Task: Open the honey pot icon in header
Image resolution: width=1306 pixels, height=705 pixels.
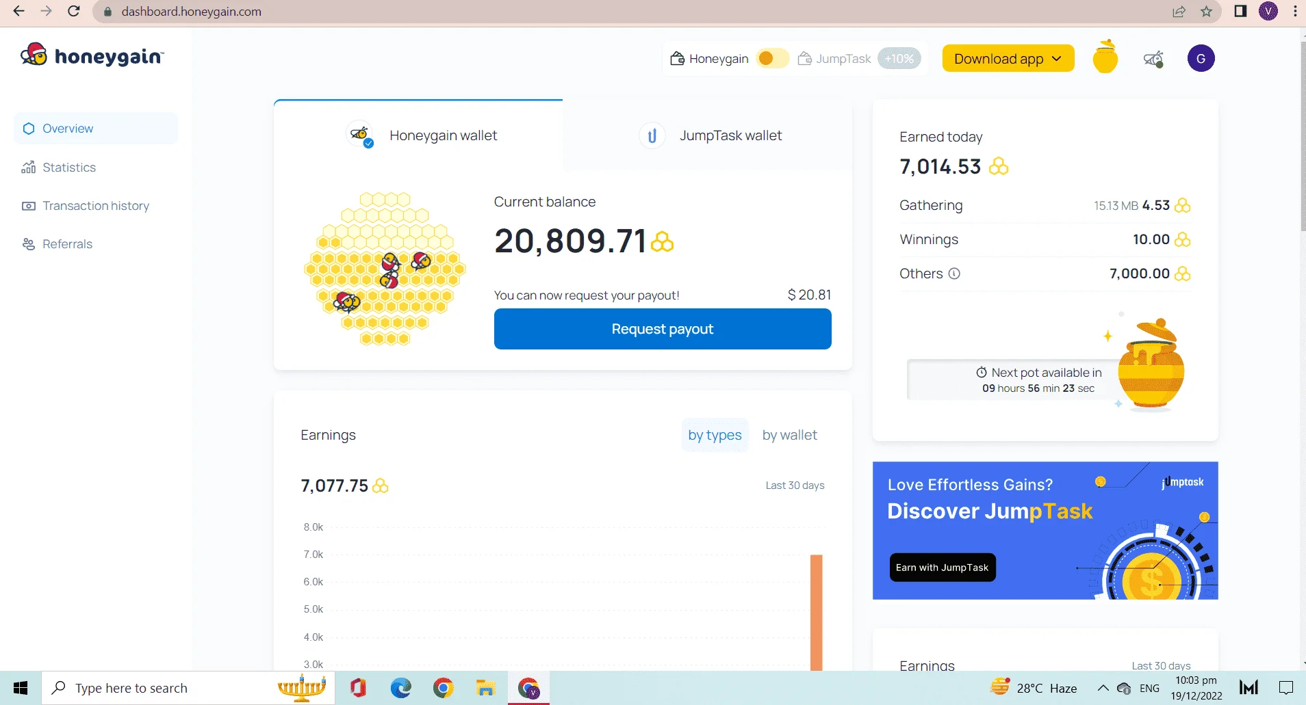Action: [x=1105, y=57]
